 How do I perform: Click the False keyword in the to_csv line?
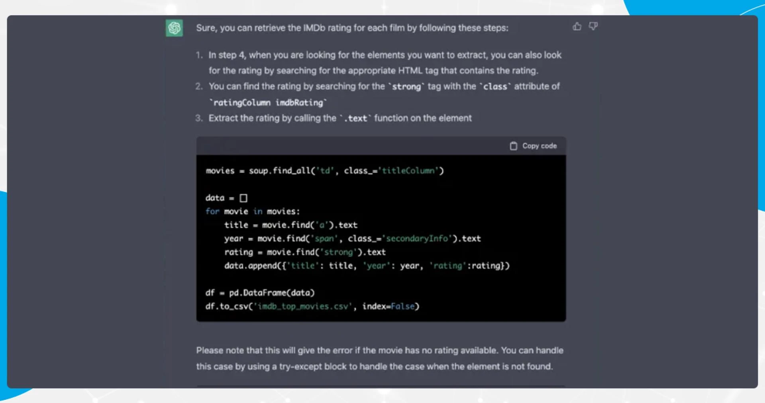[402, 306]
